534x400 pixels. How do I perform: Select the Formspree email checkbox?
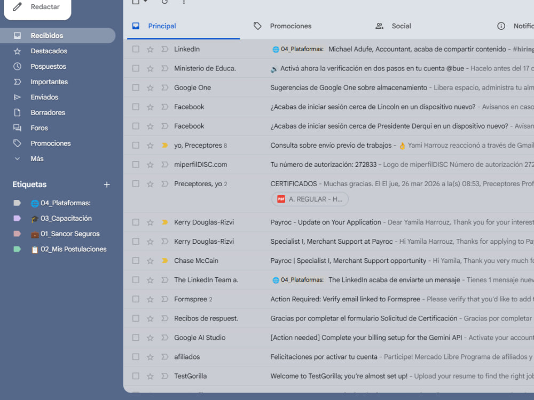(x=136, y=299)
